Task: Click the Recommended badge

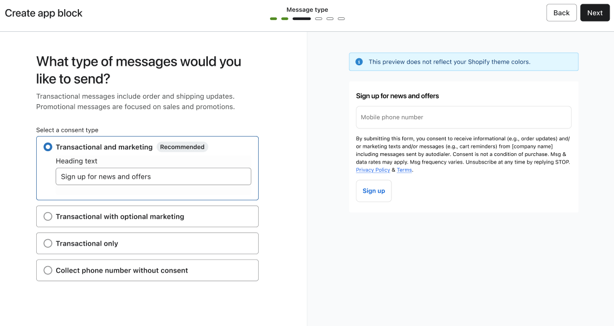Action: pos(182,147)
